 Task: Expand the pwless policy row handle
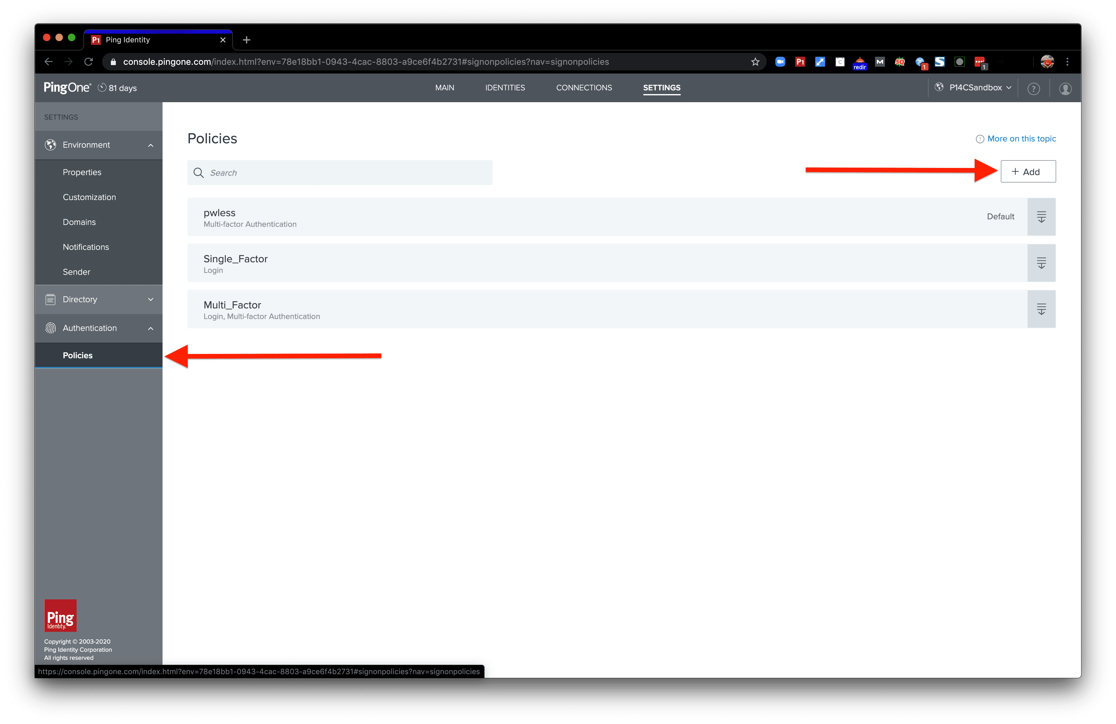[1041, 217]
